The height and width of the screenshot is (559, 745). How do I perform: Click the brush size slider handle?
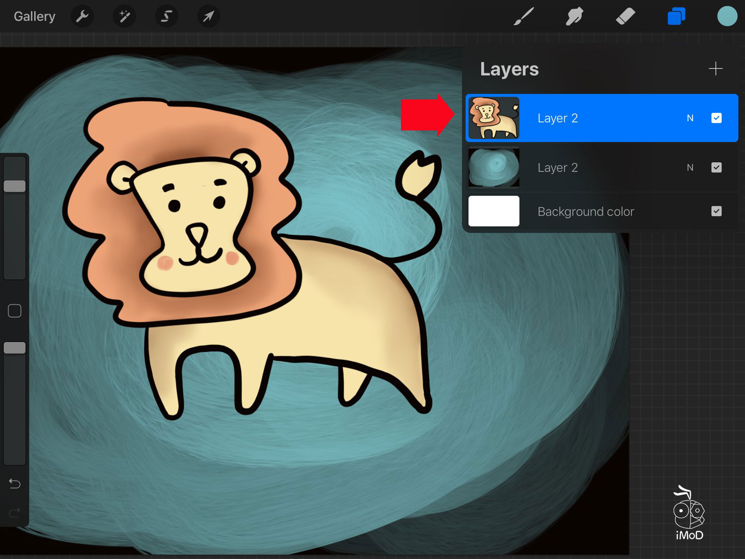pyautogui.click(x=15, y=186)
